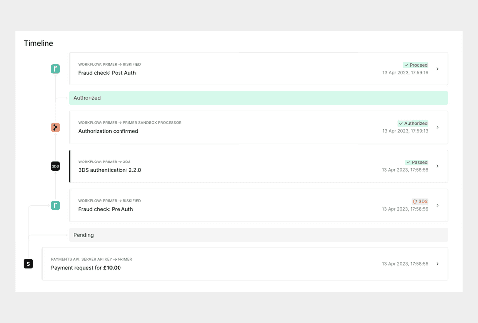Click timestamp 13 Apr 2023, 17:58:55
The width and height of the screenshot is (478, 323).
[x=405, y=264]
